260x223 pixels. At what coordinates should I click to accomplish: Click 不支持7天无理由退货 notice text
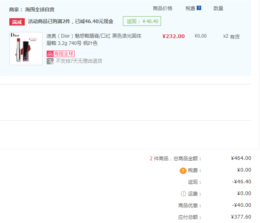point(79,61)
